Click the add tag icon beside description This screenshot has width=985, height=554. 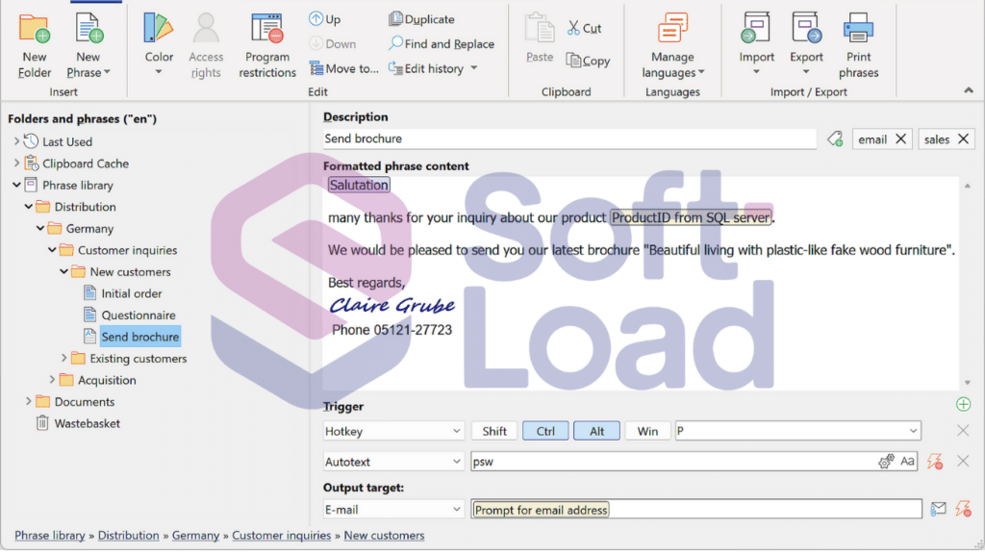tap(835, 138)
